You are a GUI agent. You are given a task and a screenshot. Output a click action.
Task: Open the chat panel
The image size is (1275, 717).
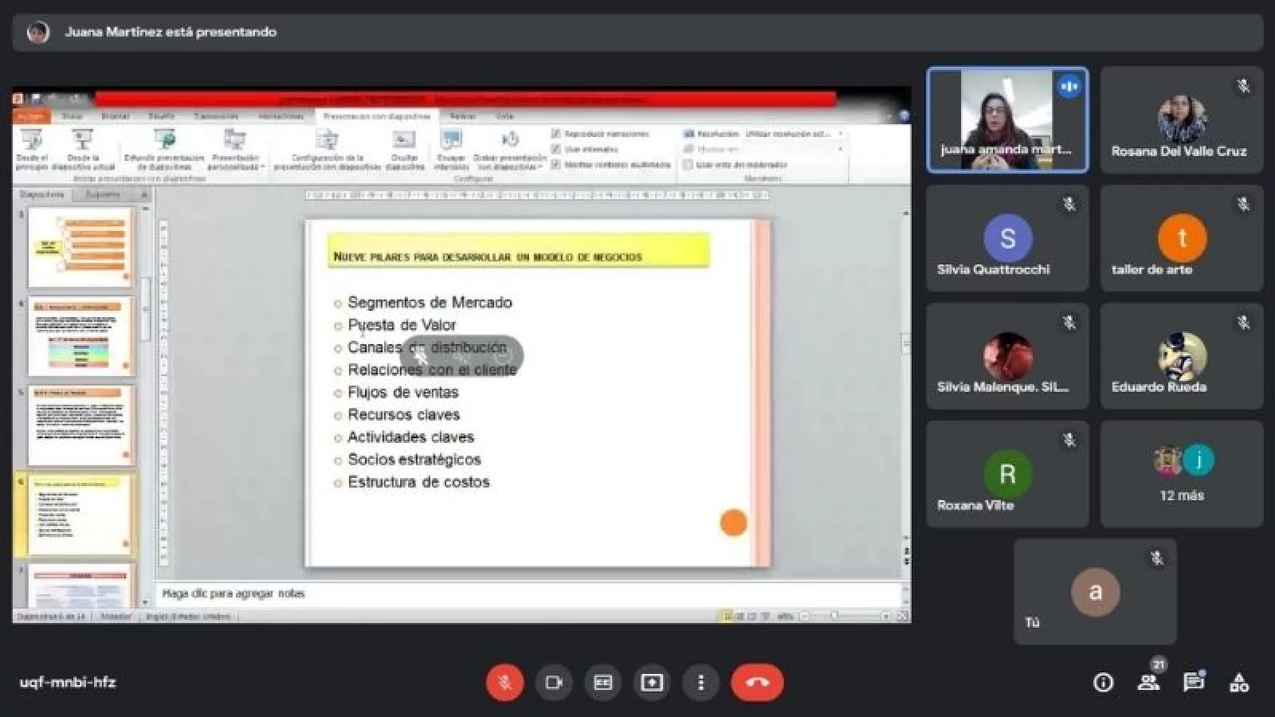click(x=1193, y=683)
